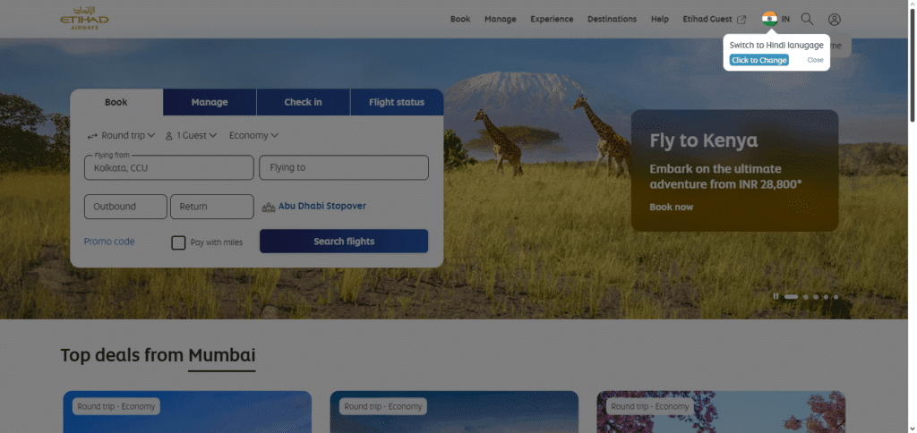917x433 pixels.
Task: Click the India flag region icon
Action: coord(769,19)
